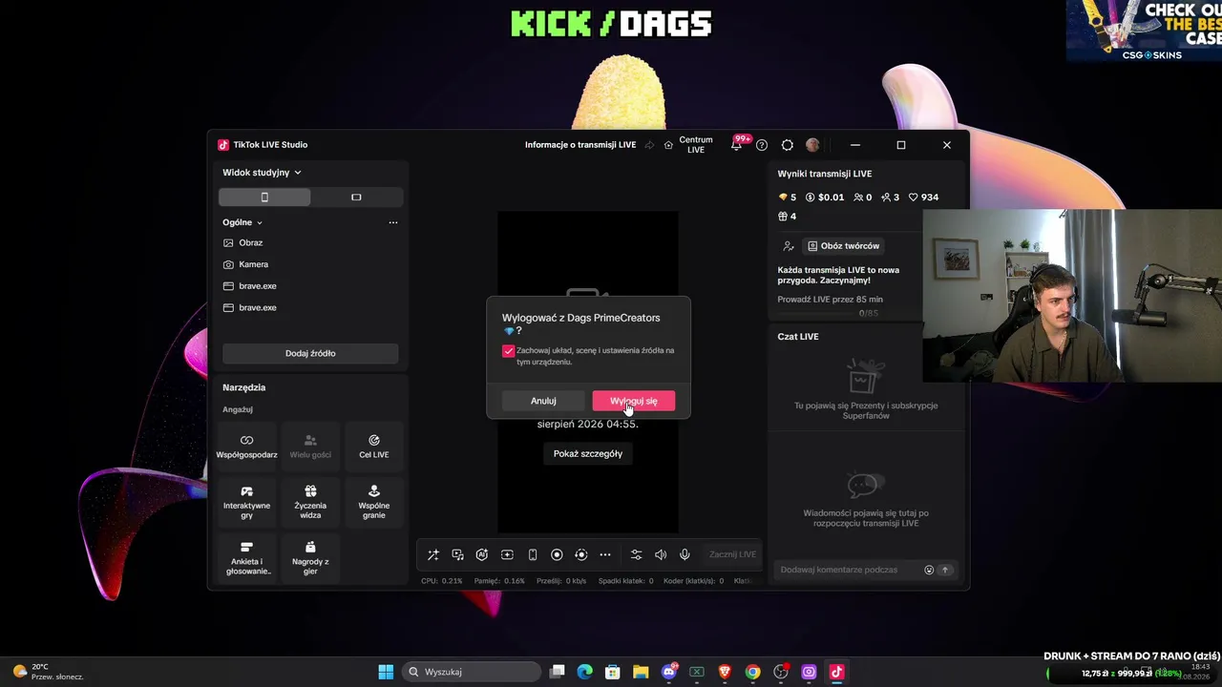Image resolution: width=1222 pixels, height=687 pixels.
Task: Click the phone device icon in toolbar
Action: [533, 554]
